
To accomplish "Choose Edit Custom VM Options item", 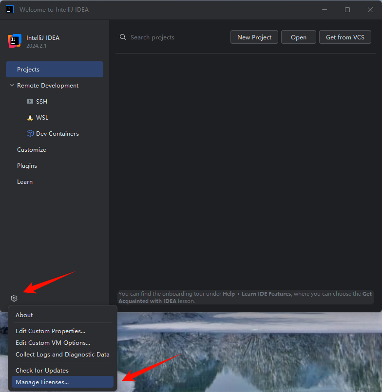I will coord(62,343).
